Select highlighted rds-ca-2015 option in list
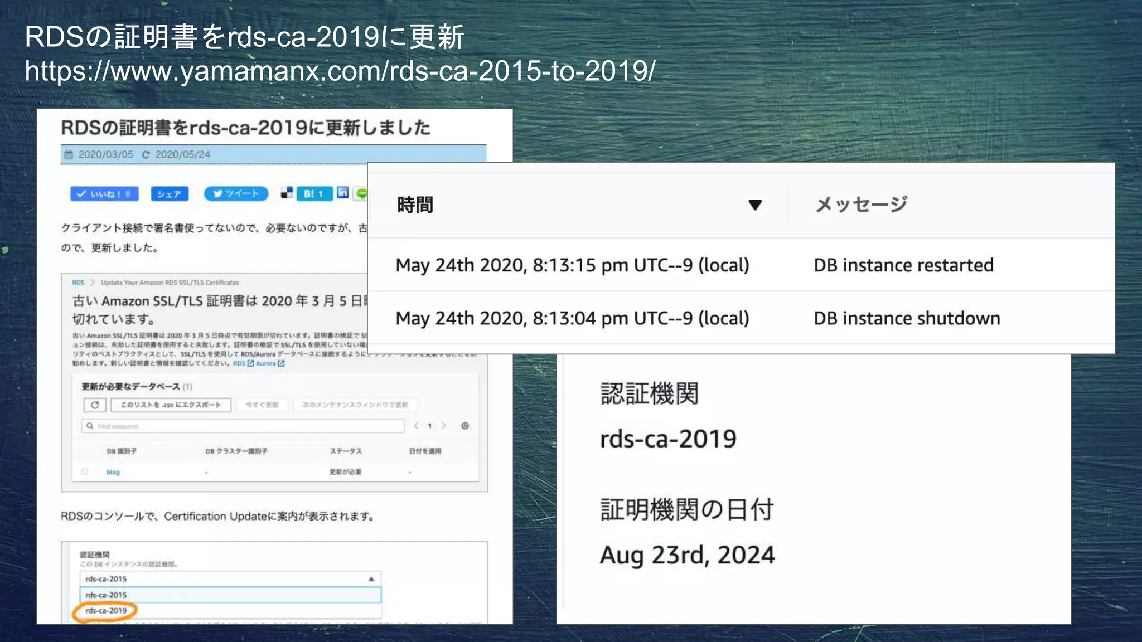The image size is (1142, 642). 230,595
